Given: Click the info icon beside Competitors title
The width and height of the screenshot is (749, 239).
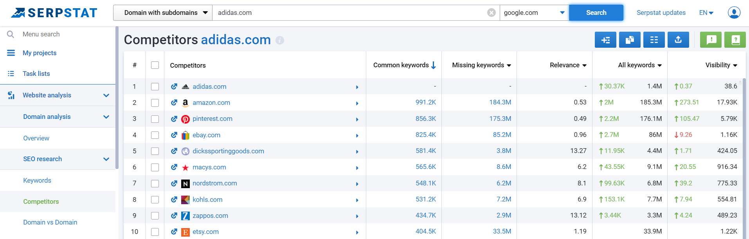Looking at the screenshot, I should click(280, 40).
